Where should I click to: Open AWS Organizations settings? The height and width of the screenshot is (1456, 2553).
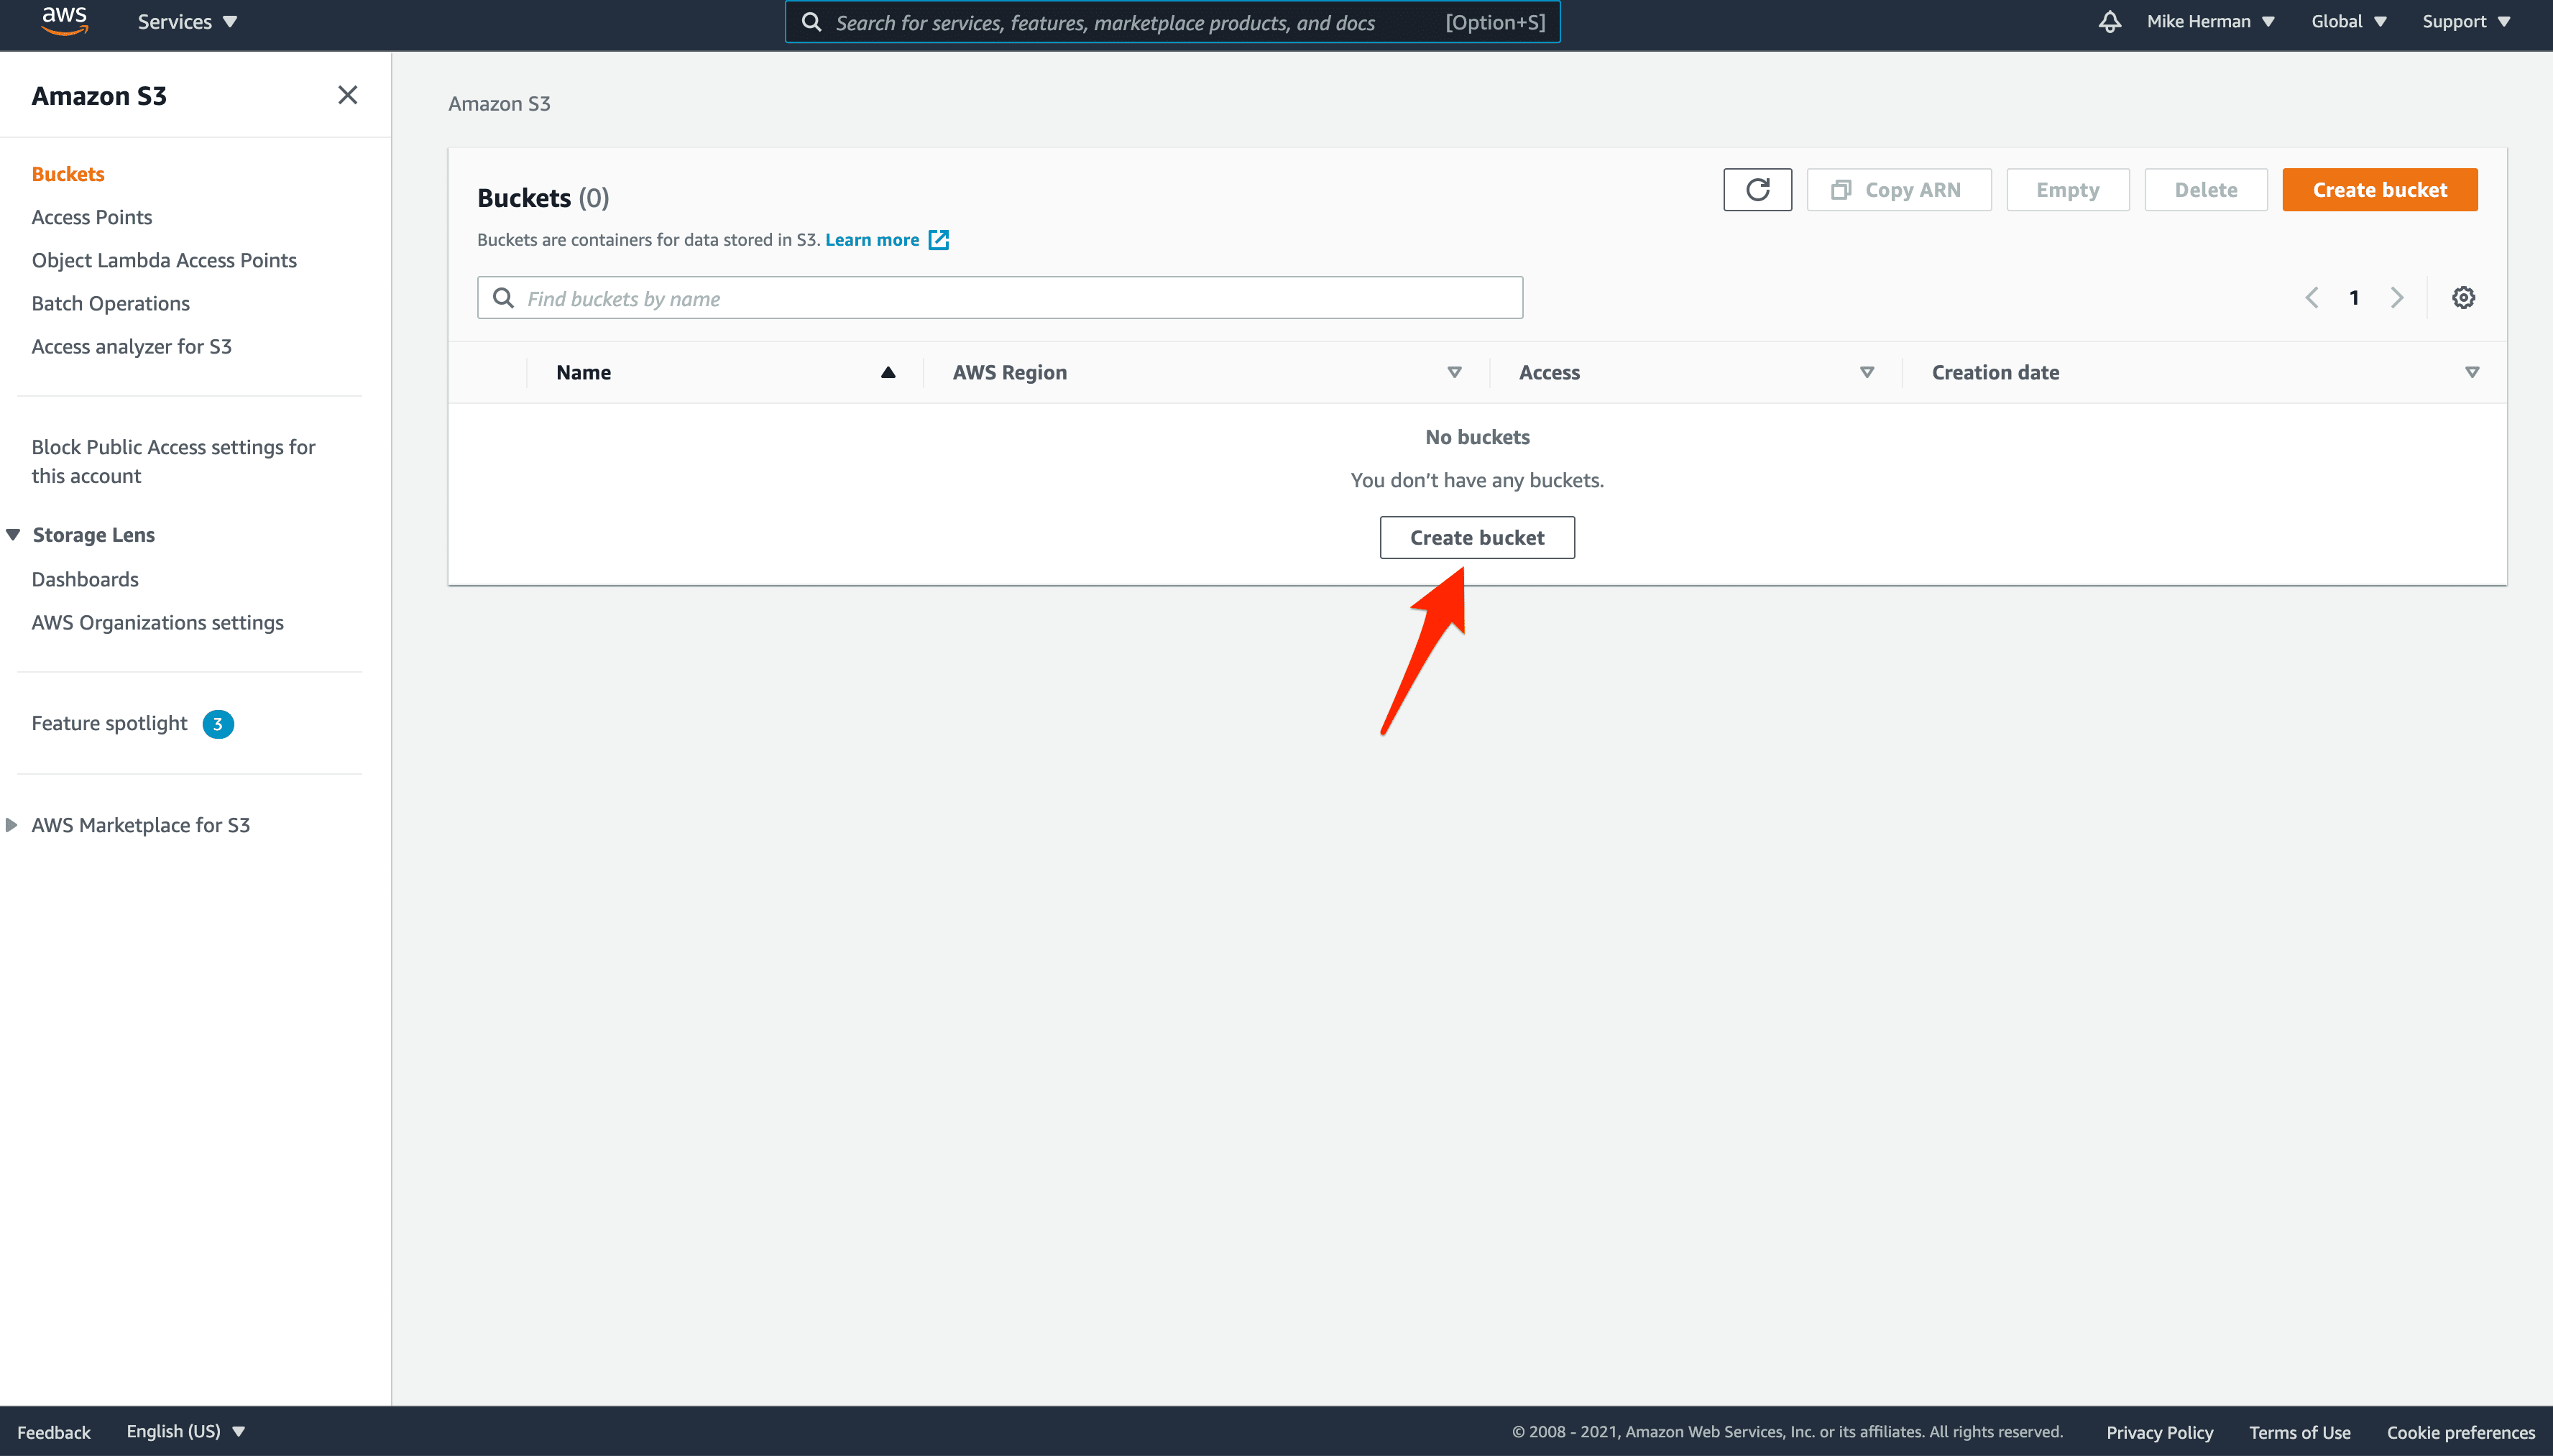[157, 622]
